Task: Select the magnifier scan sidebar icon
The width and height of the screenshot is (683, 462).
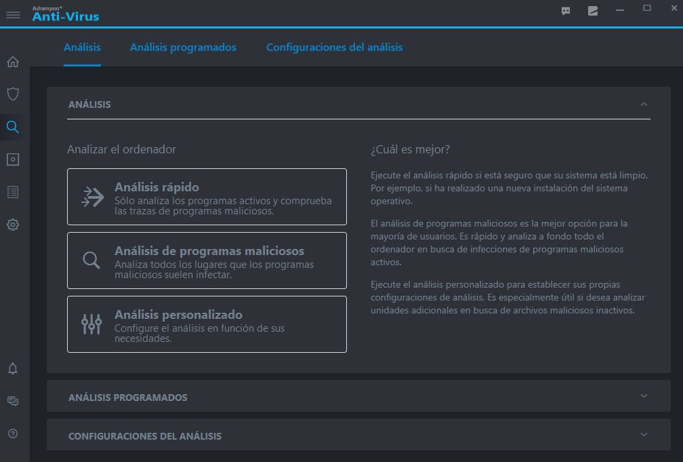Action: [x=13, y=127]
